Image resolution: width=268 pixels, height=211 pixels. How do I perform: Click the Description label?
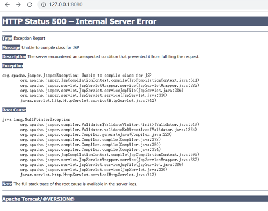coord(14,57)
